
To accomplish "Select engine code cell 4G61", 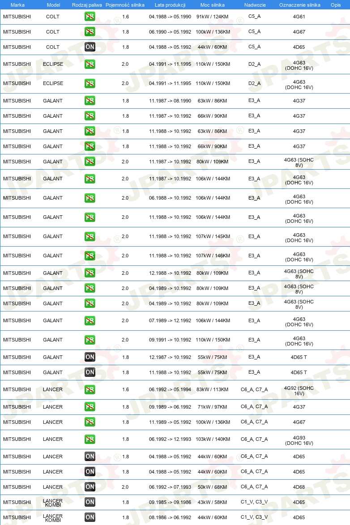I will (299, 17).
